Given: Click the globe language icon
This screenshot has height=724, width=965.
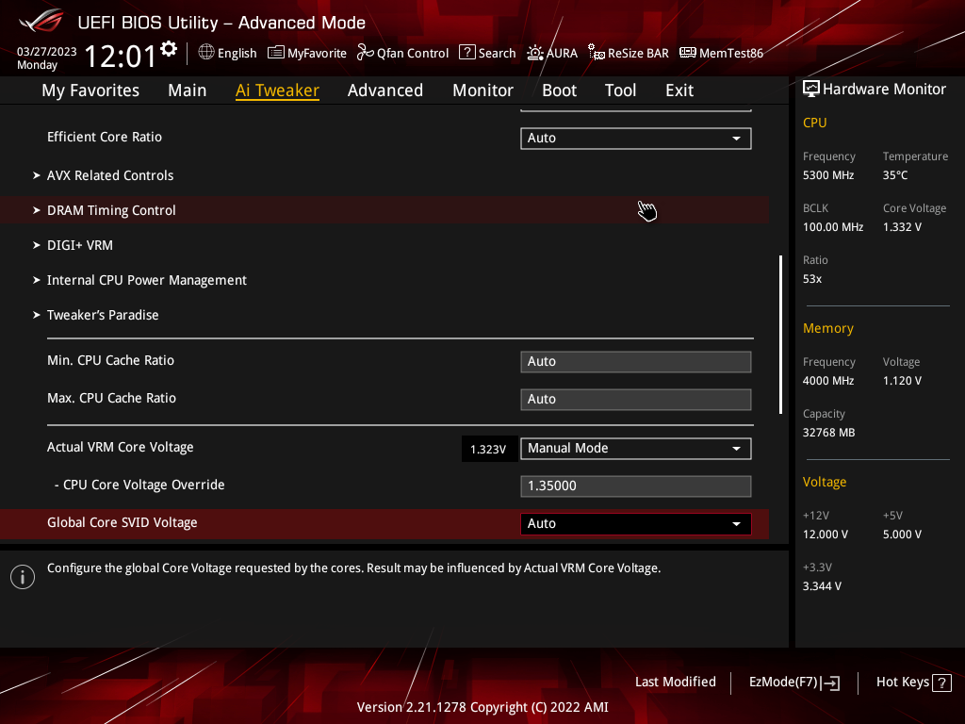Looking at the screenshot, I should click(x=206, y=53).
